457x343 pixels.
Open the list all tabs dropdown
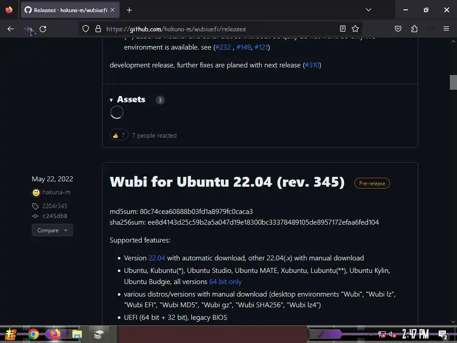click(368, 10)
